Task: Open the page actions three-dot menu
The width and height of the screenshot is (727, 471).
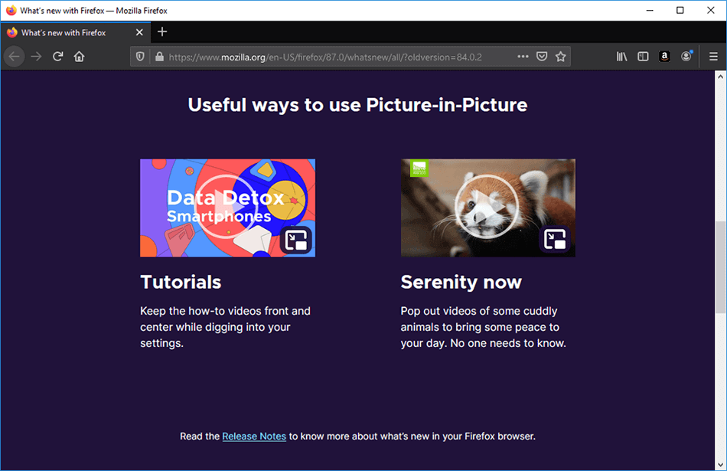Action: tap(523, 57)
